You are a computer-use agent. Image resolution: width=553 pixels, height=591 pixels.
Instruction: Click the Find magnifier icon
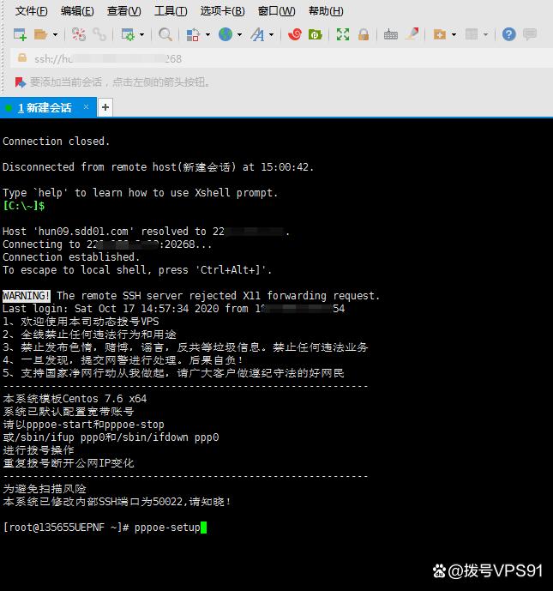[x=165, y=34]
